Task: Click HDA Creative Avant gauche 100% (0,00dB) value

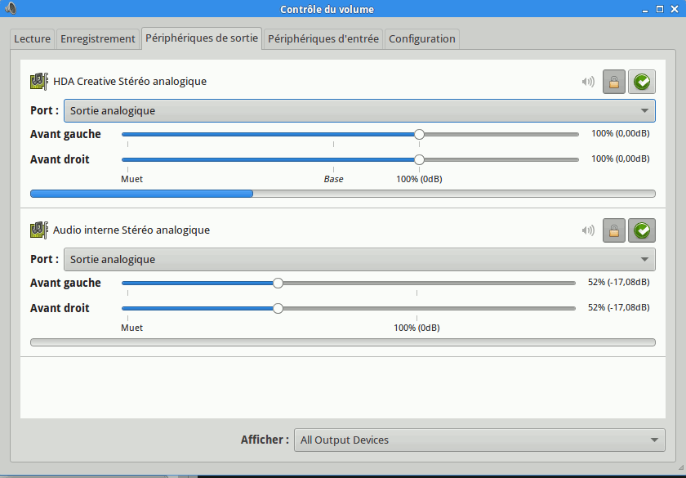Action: click(x=621, y=133)
